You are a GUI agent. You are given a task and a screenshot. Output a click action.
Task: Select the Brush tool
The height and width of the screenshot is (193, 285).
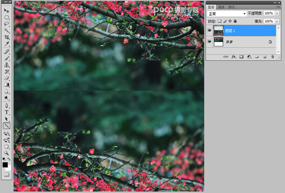click(x=6, y=58)
